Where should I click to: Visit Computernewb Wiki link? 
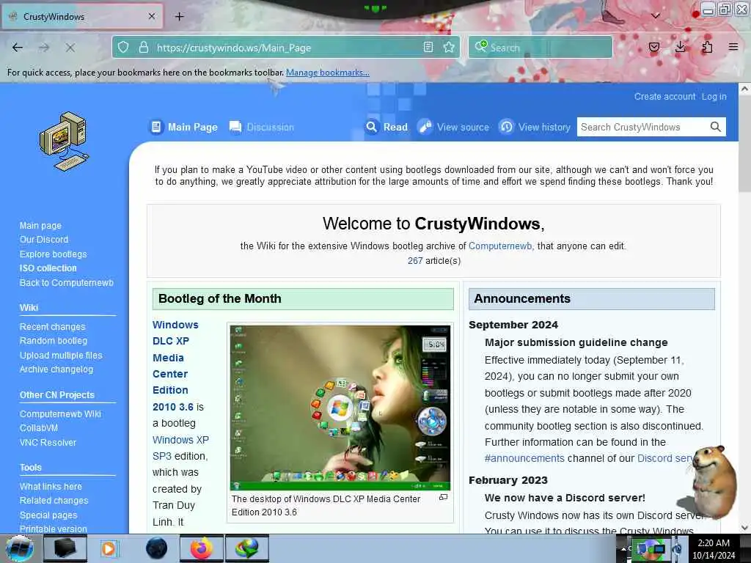pos(60,414)
